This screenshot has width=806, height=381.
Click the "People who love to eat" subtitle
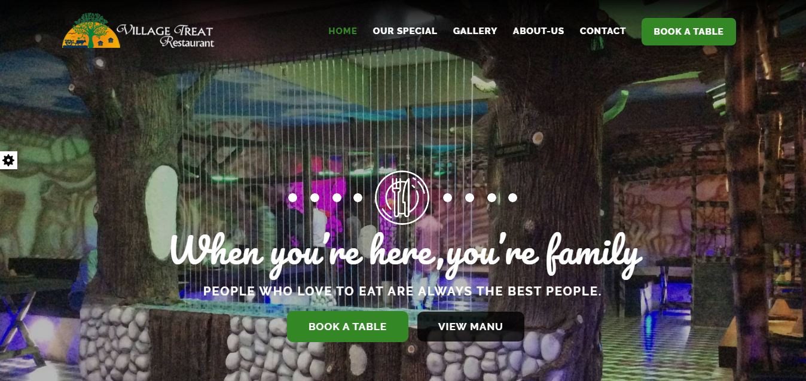click(x=402, y=291)
